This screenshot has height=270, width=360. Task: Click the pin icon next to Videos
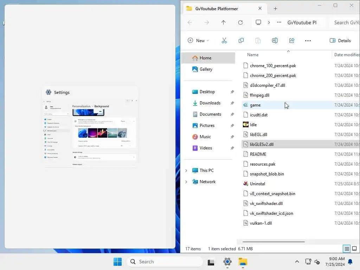(232, 148)
